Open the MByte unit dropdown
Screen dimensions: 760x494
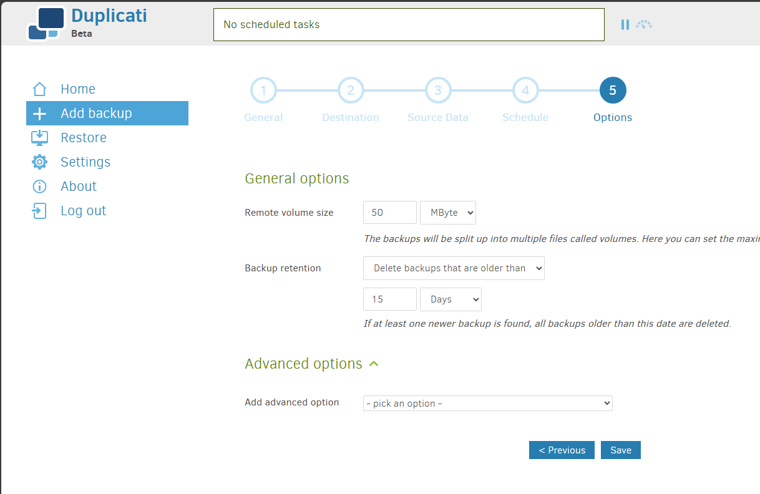[x=447, y=212]
